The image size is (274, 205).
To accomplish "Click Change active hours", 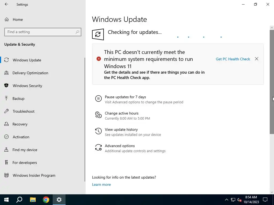I will click(122, 113).
